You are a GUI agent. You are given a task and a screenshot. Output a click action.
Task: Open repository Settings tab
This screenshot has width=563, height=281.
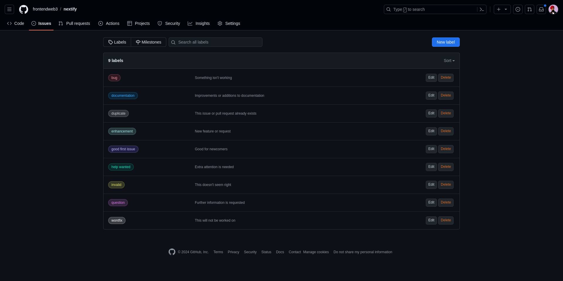tap(229, 23)
